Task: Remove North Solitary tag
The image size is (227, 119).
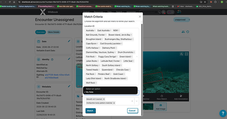Action: [x=99, y=65]
